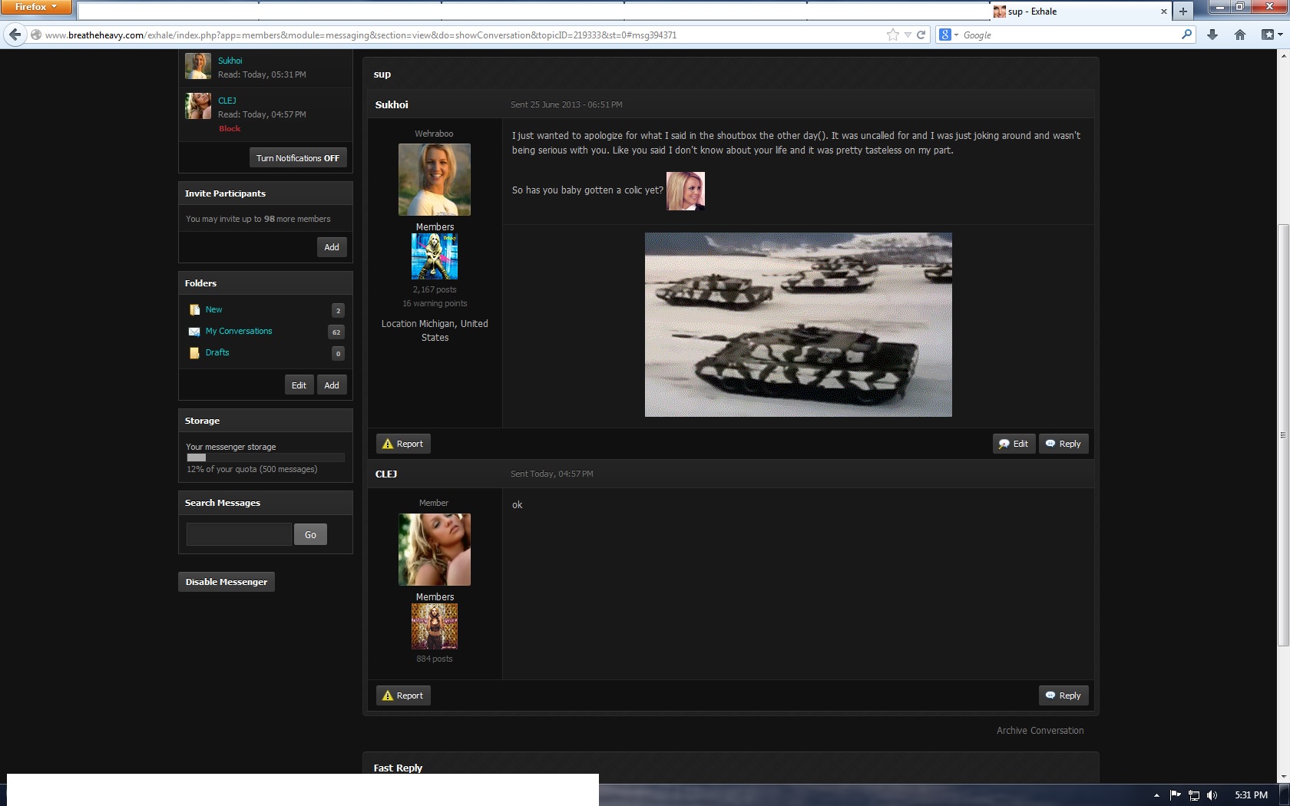Screen dimensions: 1290x806
Task: Open CLEJ's profile link in participants list
Action: point(227,101)
